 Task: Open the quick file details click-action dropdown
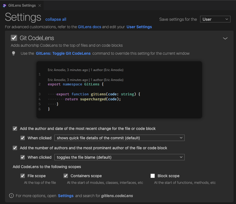(119, 138)
